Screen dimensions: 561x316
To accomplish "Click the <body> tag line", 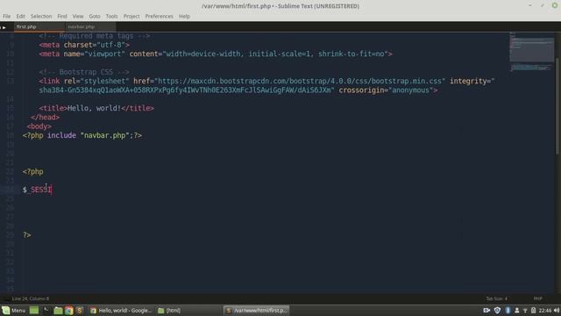I will coord(39,126).
